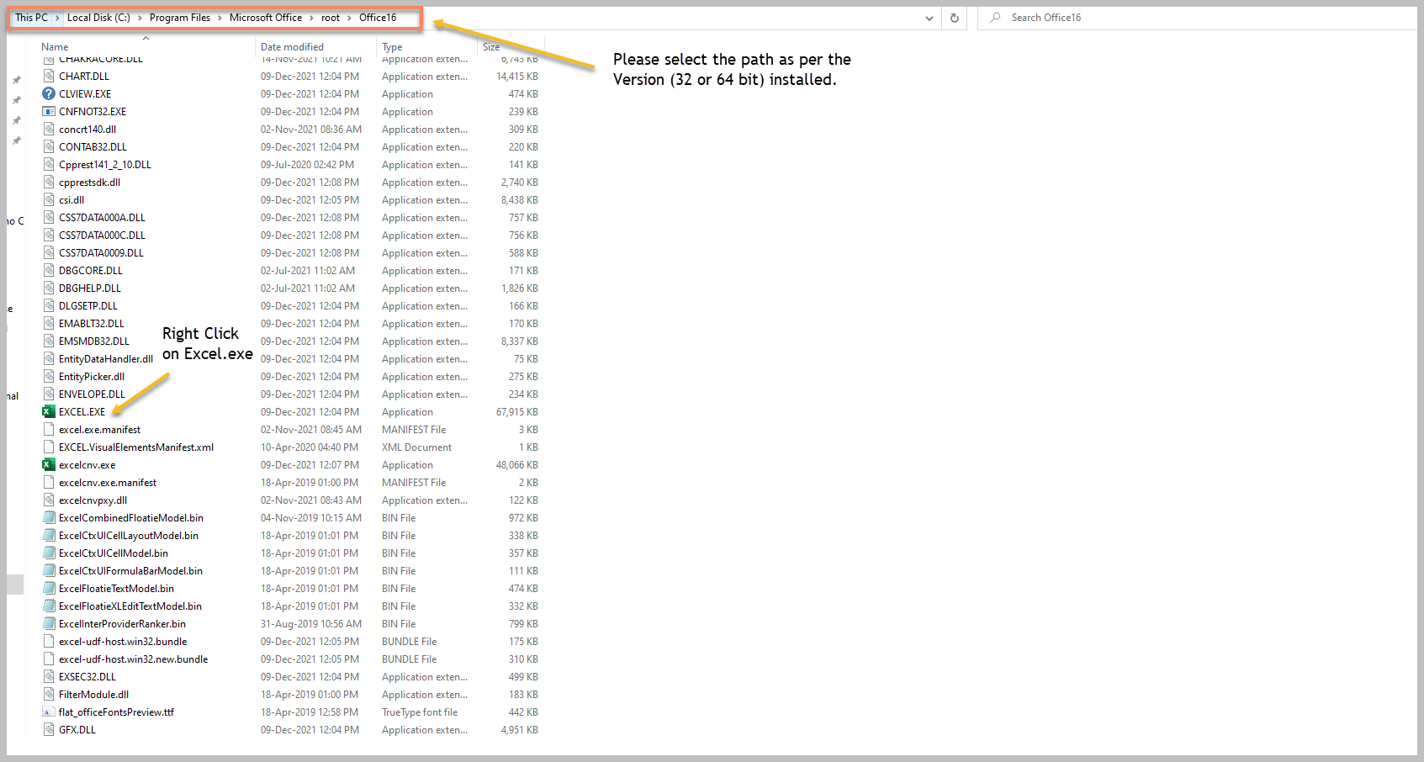Click the flat_officeFontsPreview.ttf font icon
Image resolution: width=1424 pixels, height=762 pixels.
[x=49, y=712]
